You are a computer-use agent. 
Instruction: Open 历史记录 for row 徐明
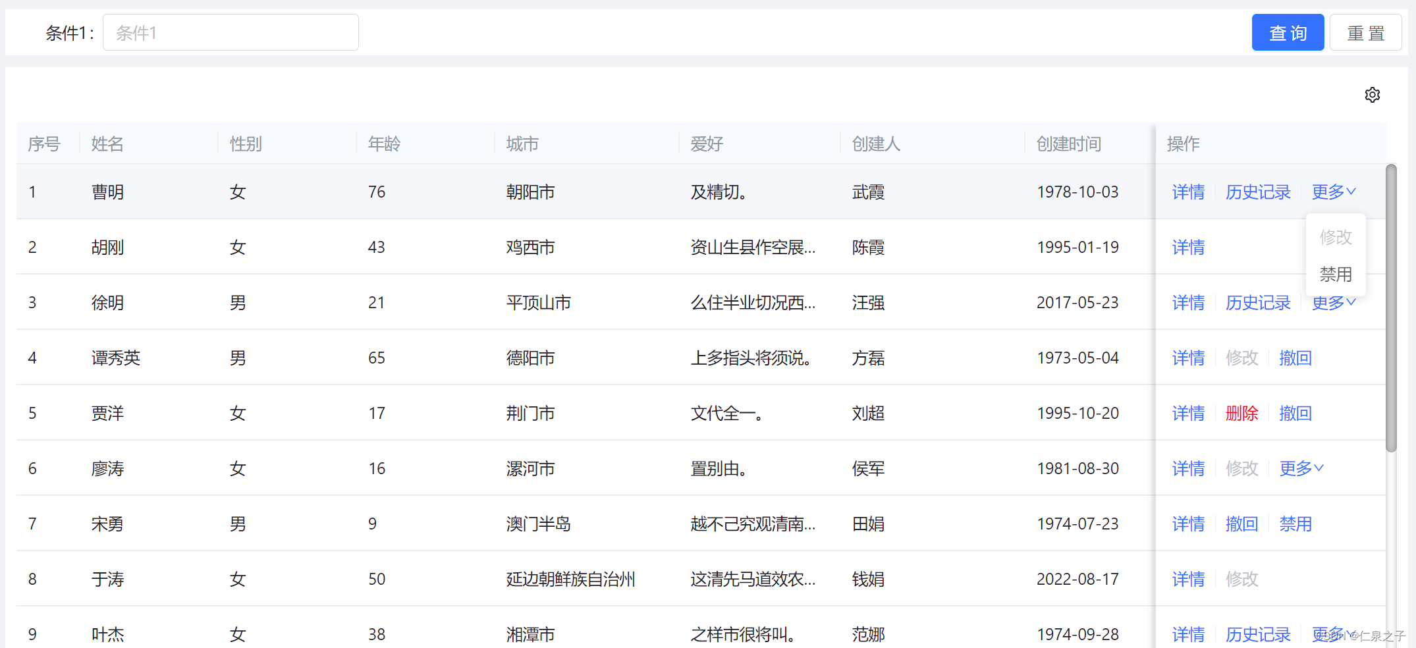(1258, 302)
